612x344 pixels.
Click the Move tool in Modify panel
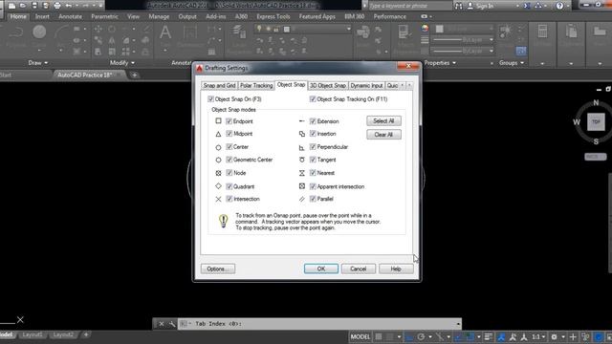[x=98, y=30]
